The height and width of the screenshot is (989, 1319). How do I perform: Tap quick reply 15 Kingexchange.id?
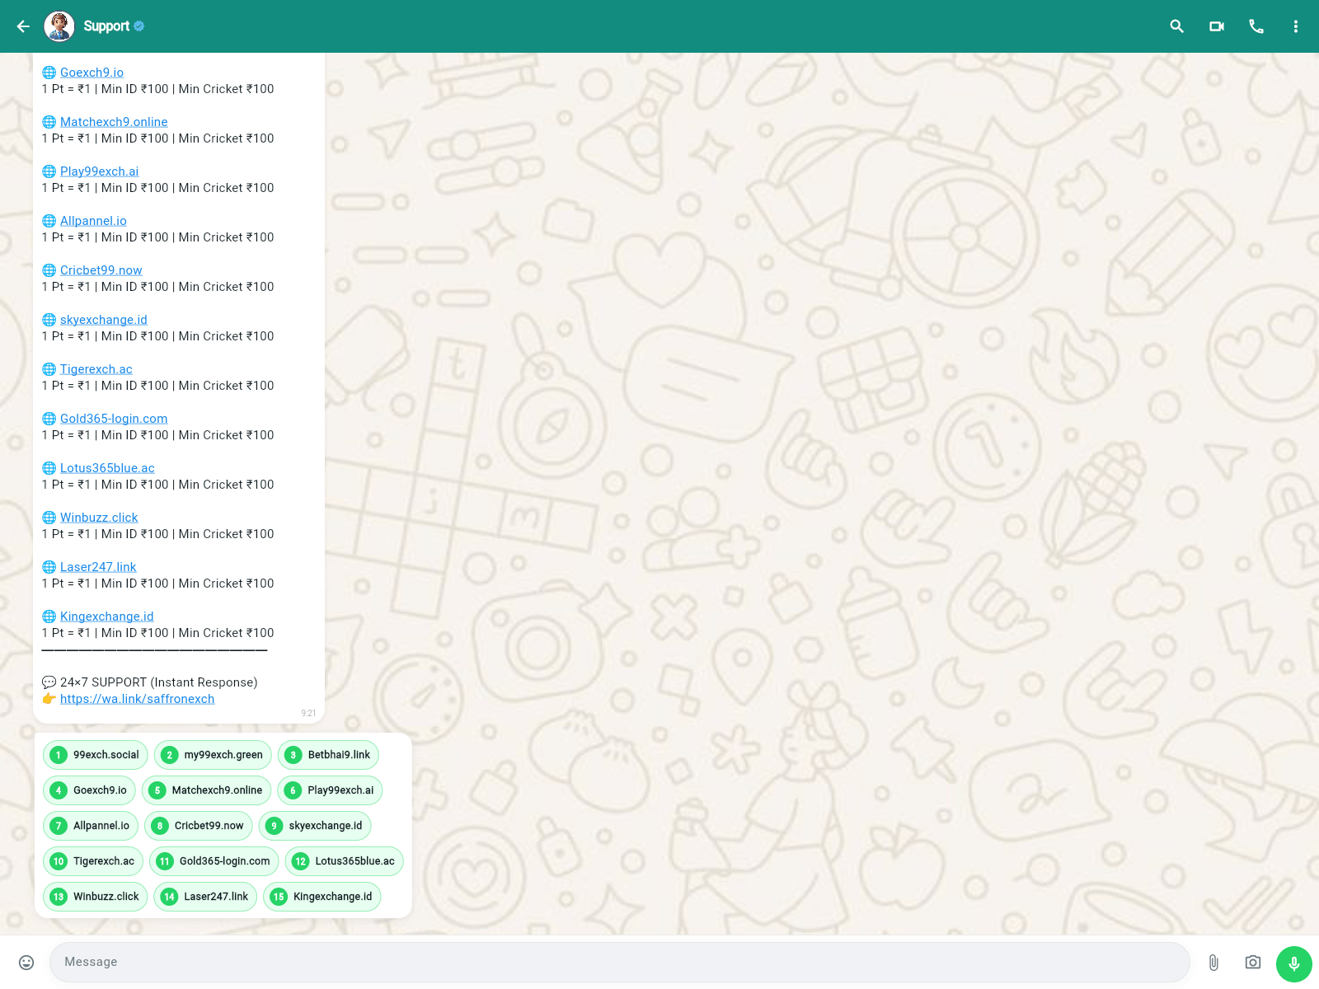(322, 897)
